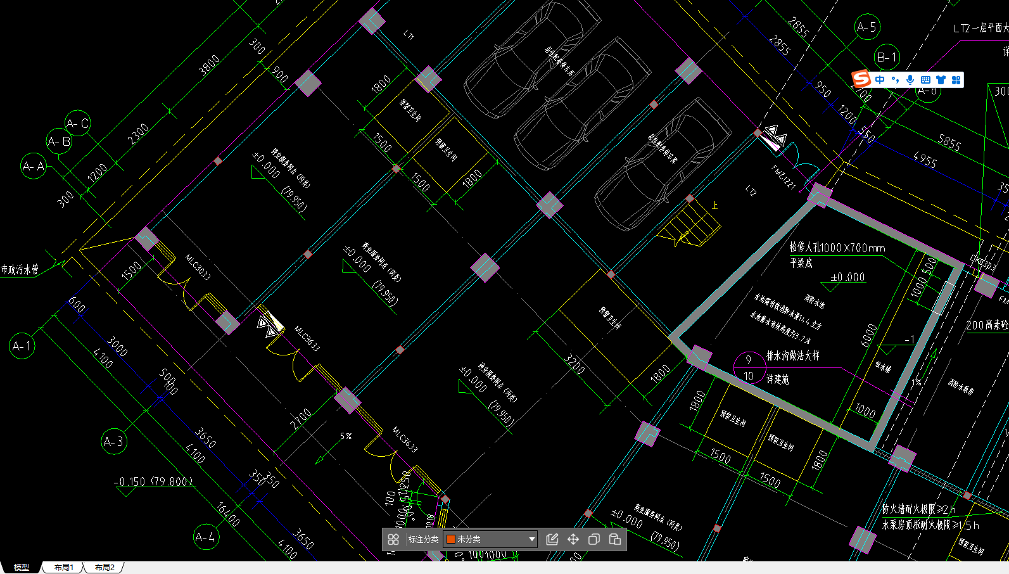The height and width of the screenshot is (574, 1009).
Task: Click the 2700 dimension text
Action: pyautogui.click(x=301, y=418)
